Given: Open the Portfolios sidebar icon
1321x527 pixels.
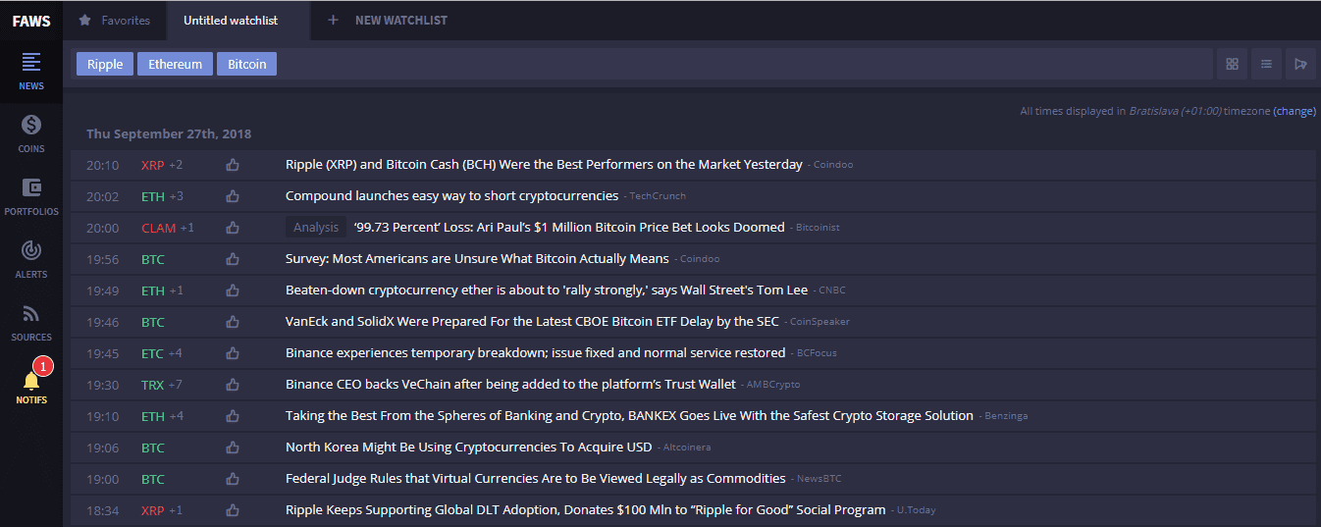Looking at the screenshot, I should pos(30,195).
